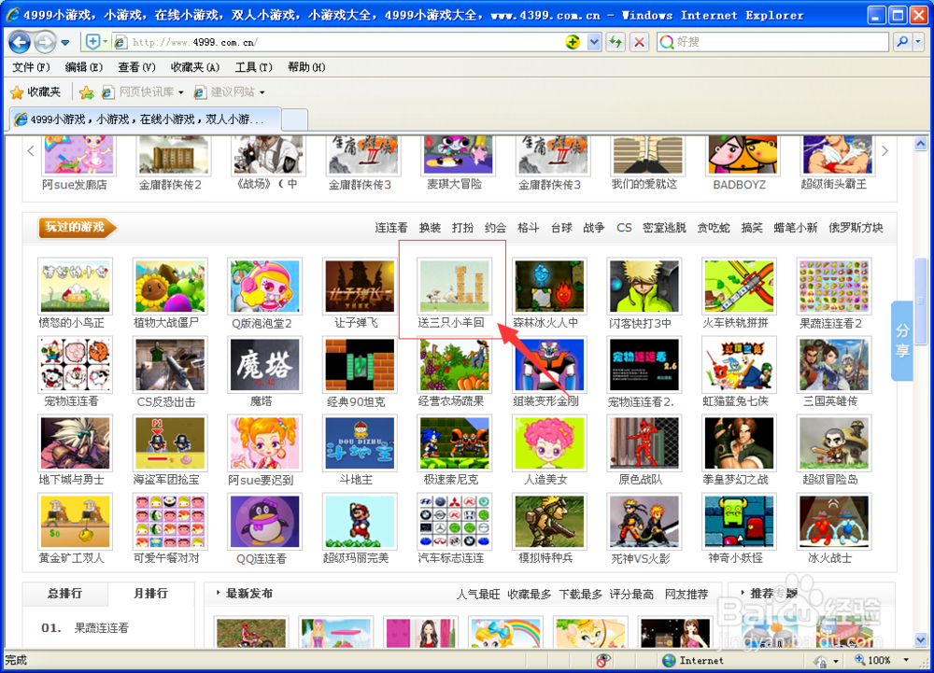The width and height of the screenshot is (934, 673).
Task: Click the 密室逃脱 category link
Action: pos(664,228)
